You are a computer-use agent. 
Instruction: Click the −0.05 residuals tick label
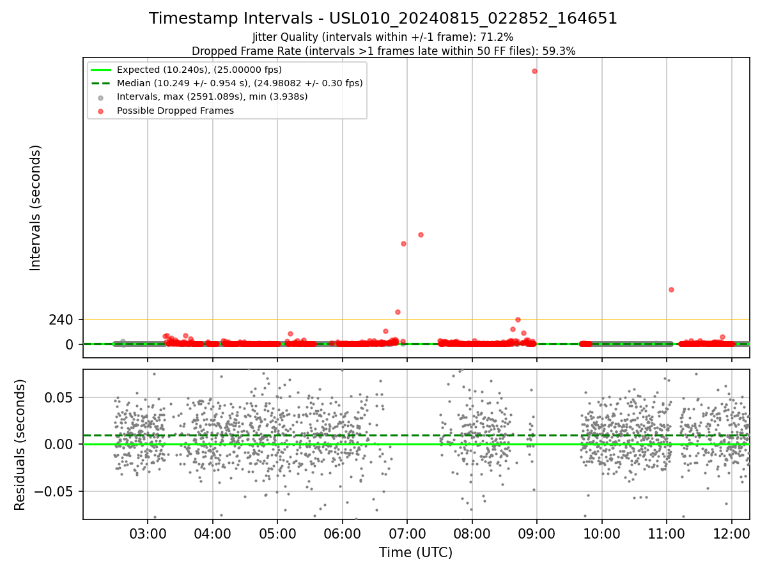[54, 491]
